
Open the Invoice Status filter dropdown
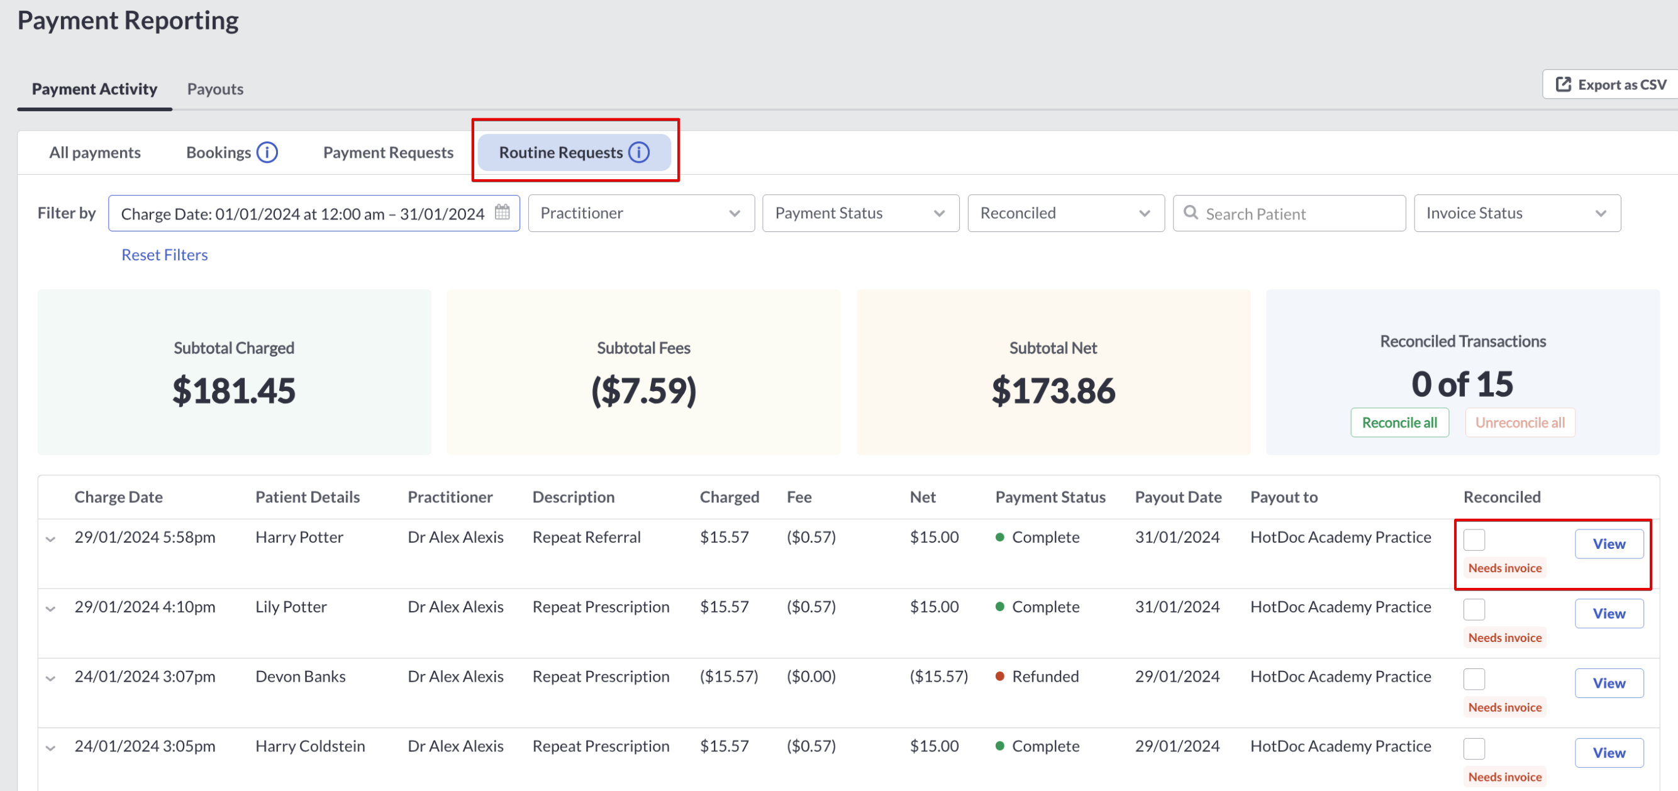click(x=1517, y=213)
